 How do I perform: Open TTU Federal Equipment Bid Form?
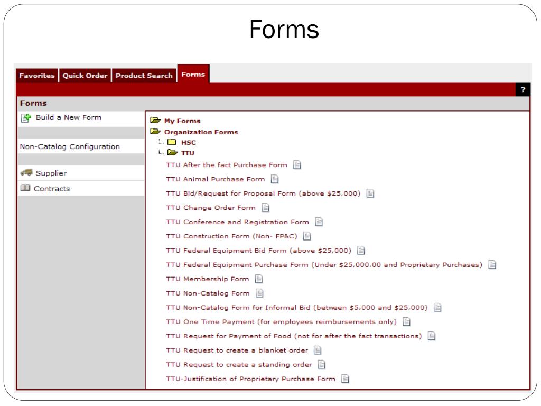[x=258, y=251]
